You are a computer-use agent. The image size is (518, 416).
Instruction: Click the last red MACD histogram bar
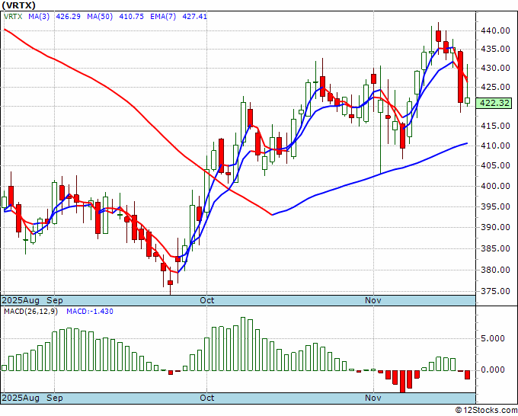point(468,375)
